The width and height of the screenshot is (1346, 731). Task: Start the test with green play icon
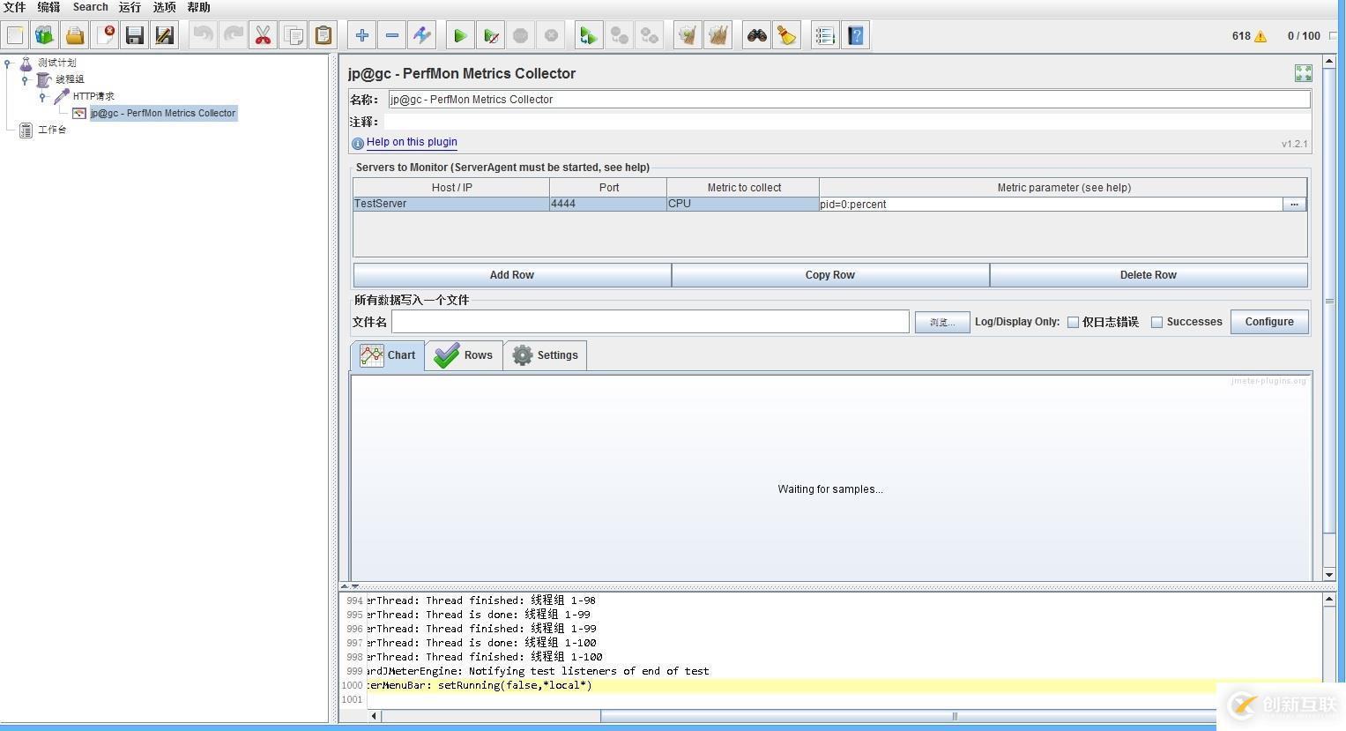(x=460, y=35)
